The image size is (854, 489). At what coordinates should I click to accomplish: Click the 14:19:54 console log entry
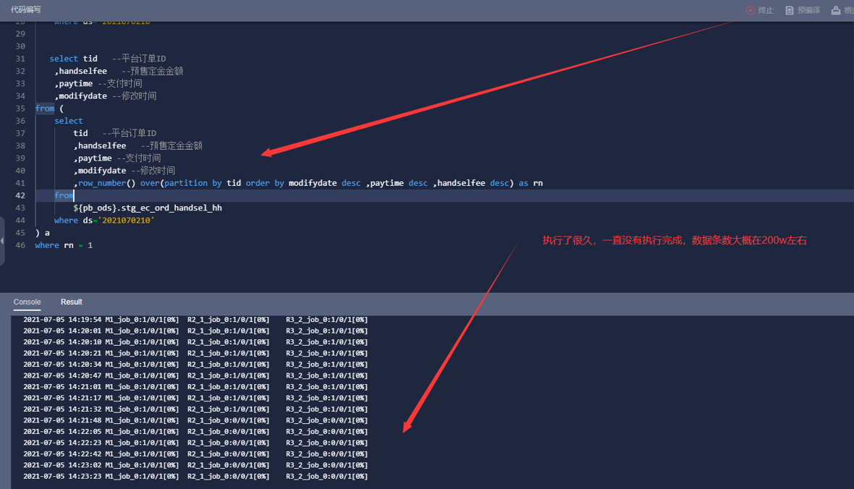[x=195, y=320]
